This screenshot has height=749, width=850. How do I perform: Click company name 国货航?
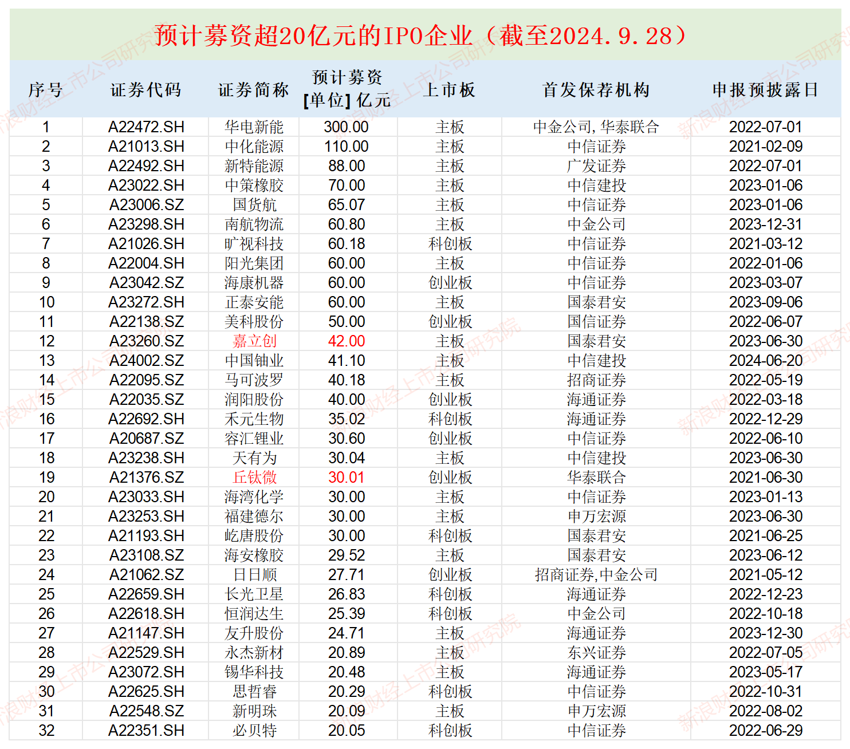(x=254, y=205)
